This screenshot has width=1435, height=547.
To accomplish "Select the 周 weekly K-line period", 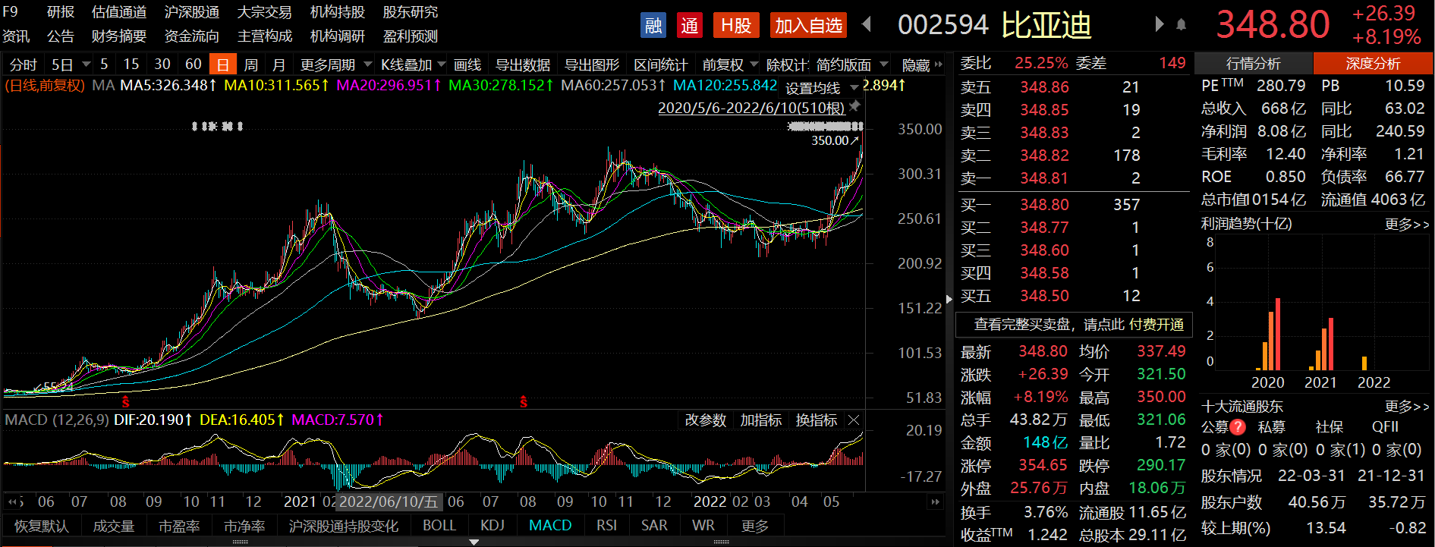I will point(251,64).
